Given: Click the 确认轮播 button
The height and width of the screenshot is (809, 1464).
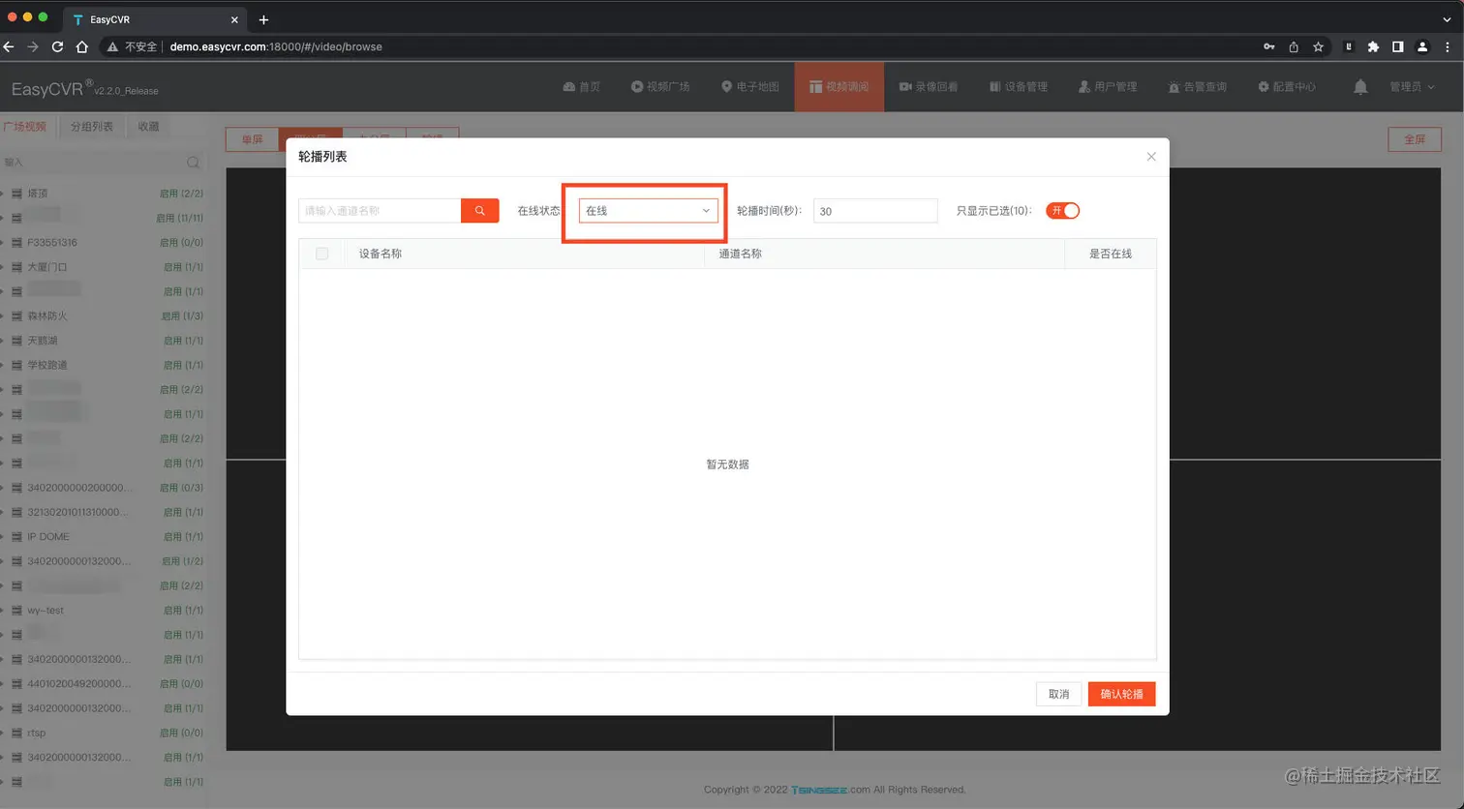Looking at the screenshot, I should pos(1121,694).
